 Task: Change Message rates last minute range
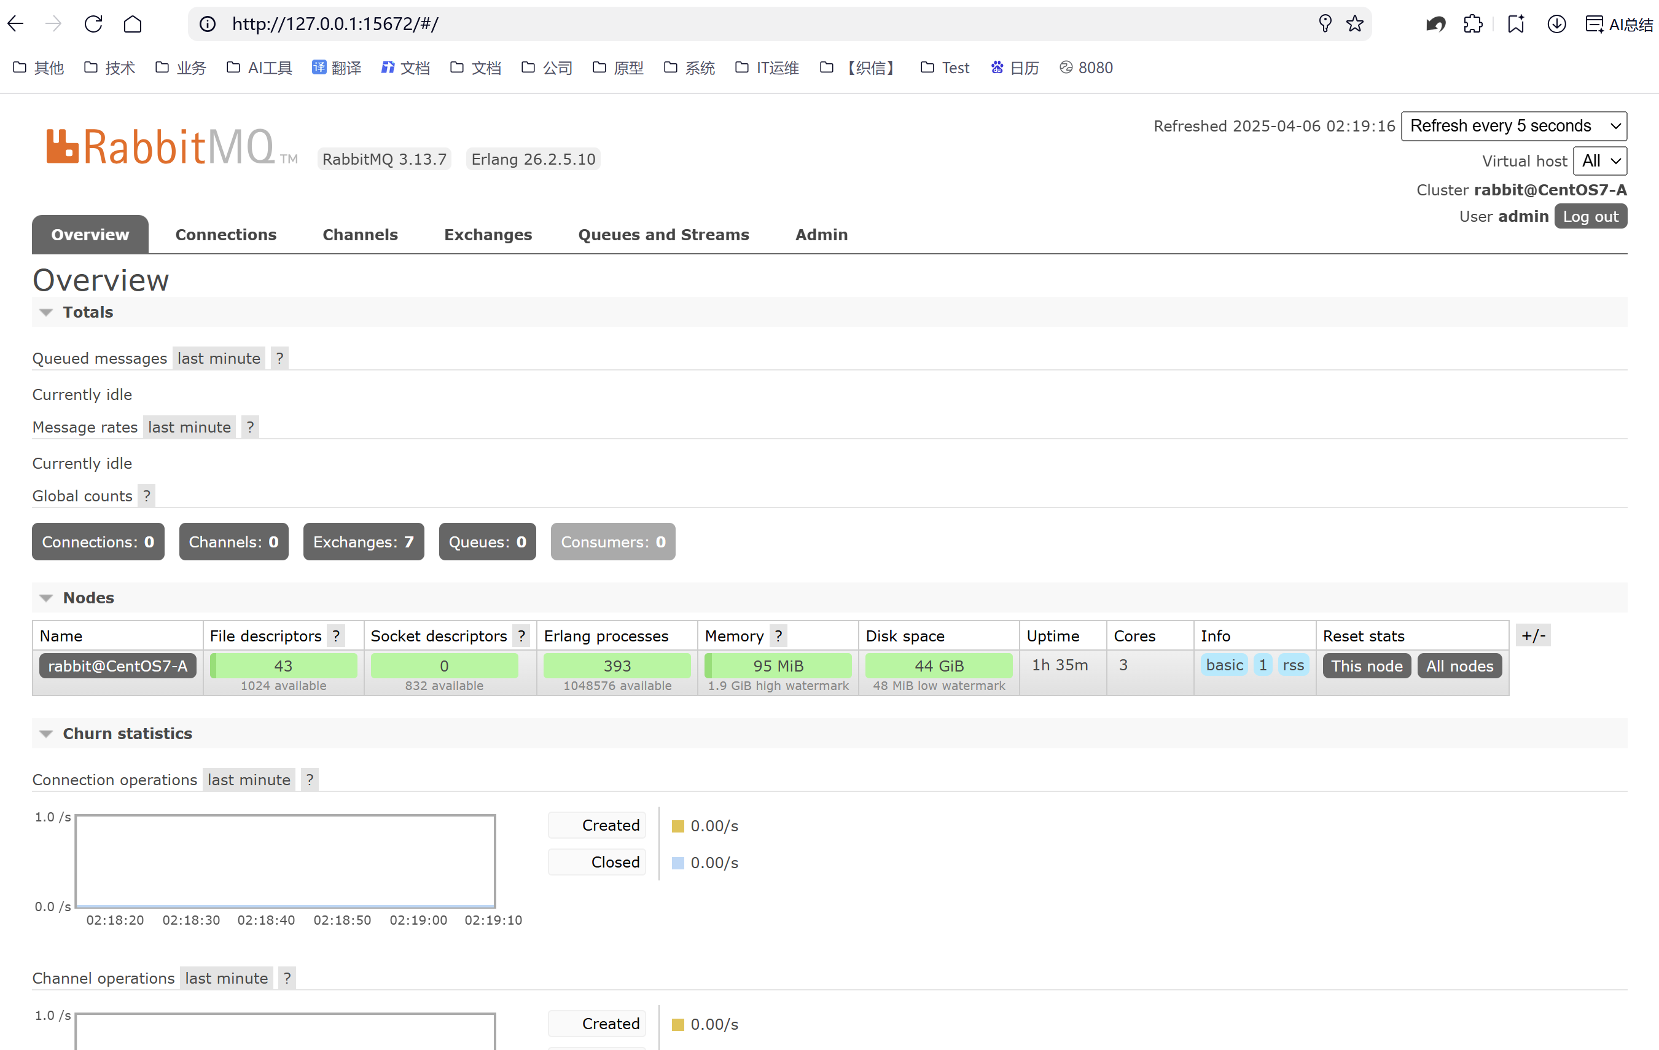pyautogui.click(x=189, y=427)
